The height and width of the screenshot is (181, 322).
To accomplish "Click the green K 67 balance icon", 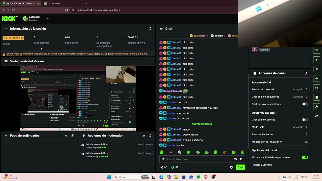I will pos(173,167).
